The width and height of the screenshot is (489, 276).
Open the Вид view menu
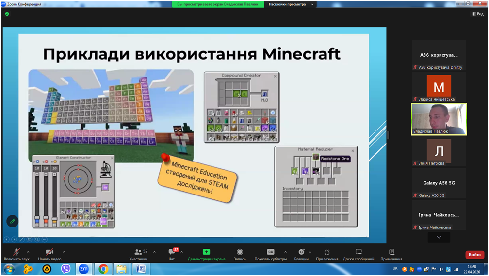[x=477, y=14]
